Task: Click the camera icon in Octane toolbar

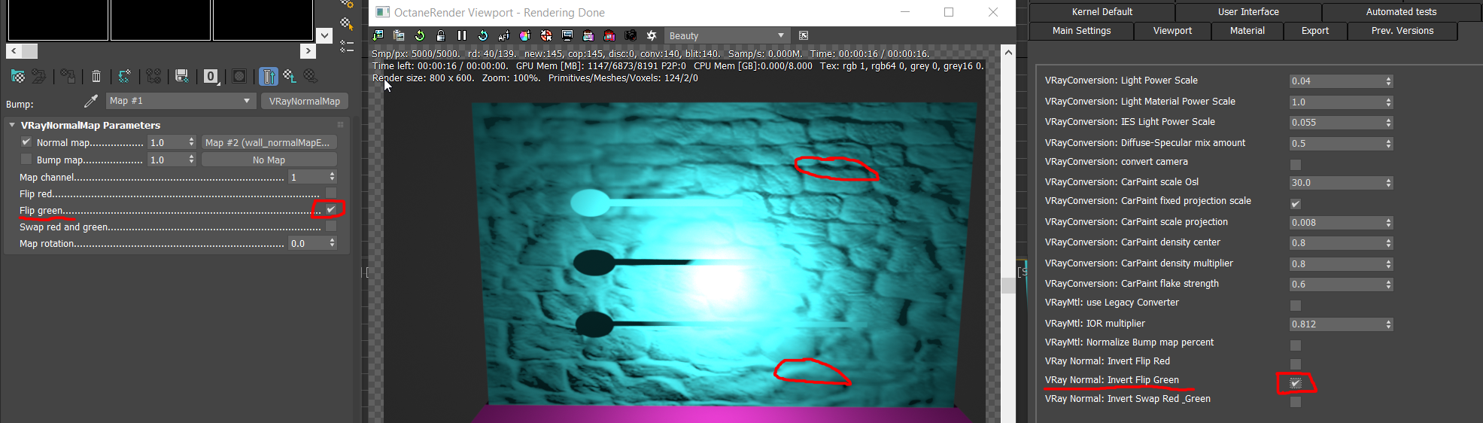Action: pos(631,35)
